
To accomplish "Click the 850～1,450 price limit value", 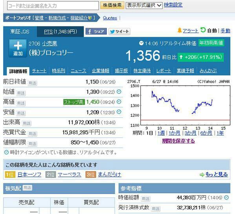I will (x=84, y=143).
